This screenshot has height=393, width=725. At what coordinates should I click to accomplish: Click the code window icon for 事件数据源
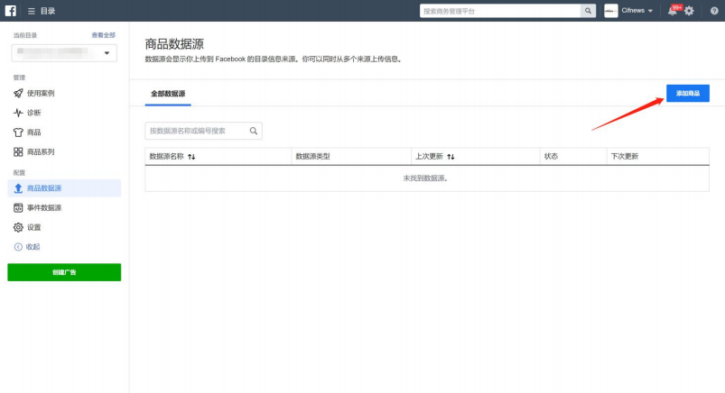click(18, 208)
